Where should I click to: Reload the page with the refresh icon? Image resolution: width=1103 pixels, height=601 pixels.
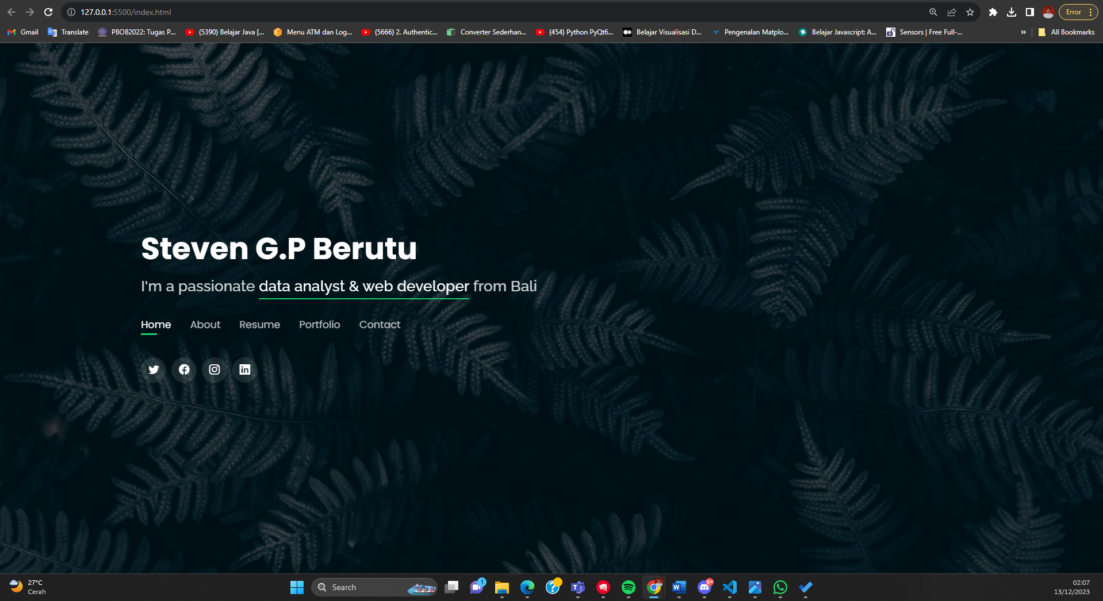pos(47,11)
